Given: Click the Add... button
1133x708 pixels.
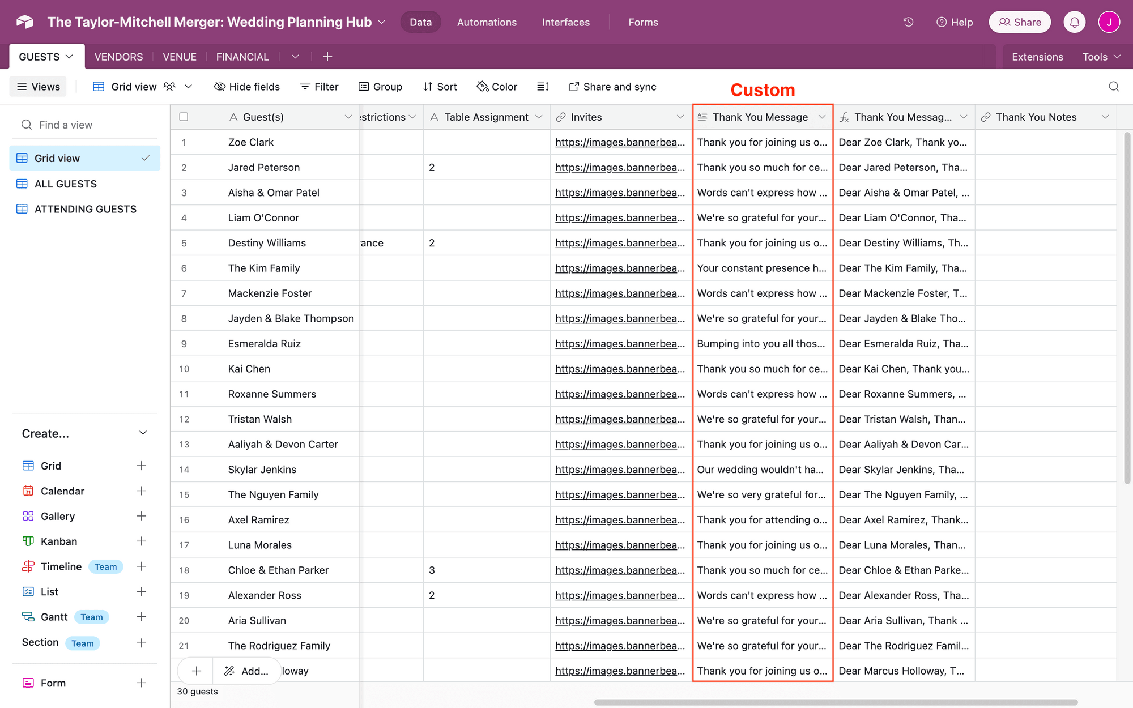Looking at the screenshot, I should (x=246, y=671).
